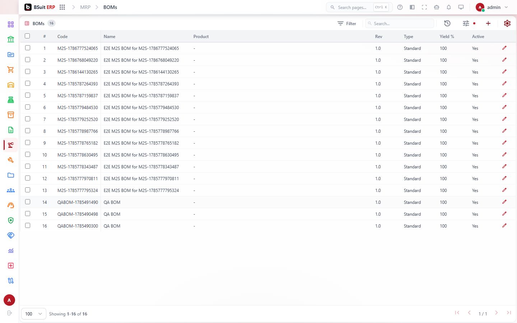Check the box for M2S-1786777524065 row

click(28, 48)
